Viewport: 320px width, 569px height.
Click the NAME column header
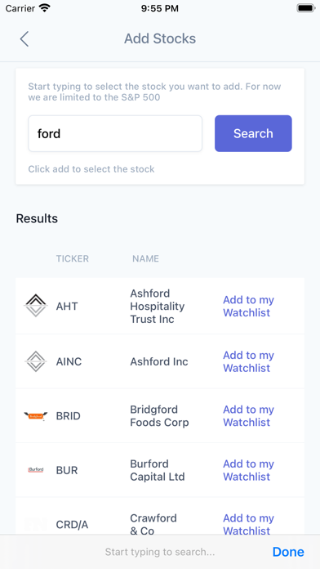(145, 258)
